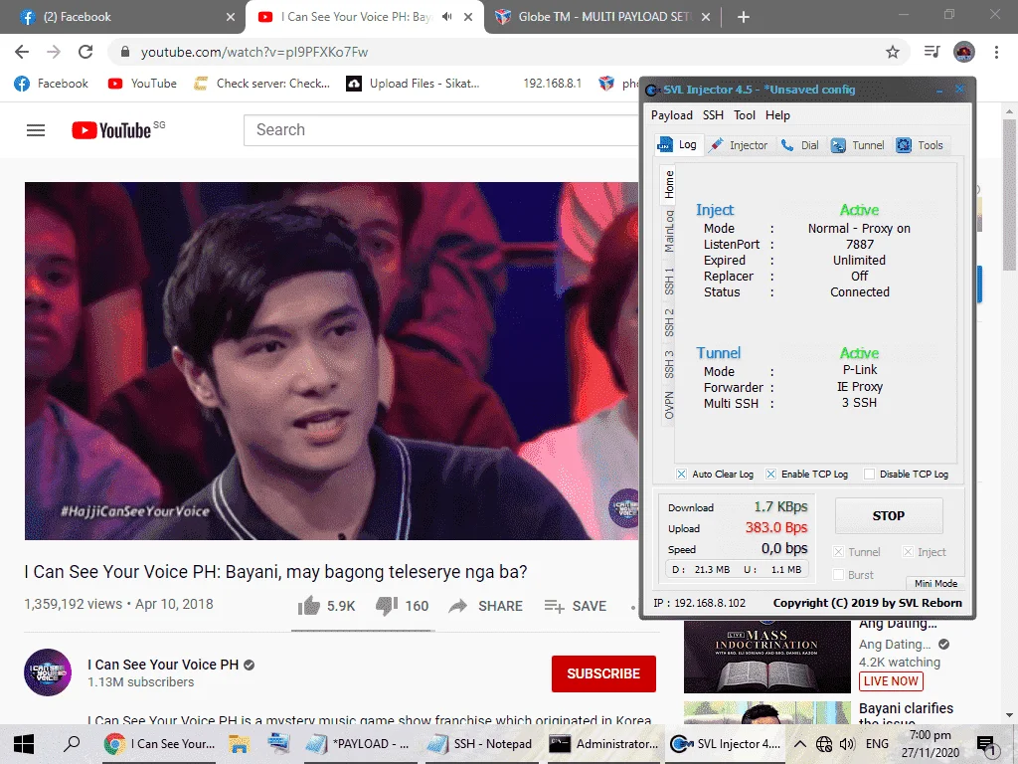
Task: Show hidden system tray icons
Action: (x=800, y=744)
